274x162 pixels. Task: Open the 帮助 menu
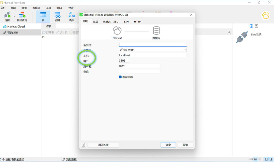click(x=71, y=8)
